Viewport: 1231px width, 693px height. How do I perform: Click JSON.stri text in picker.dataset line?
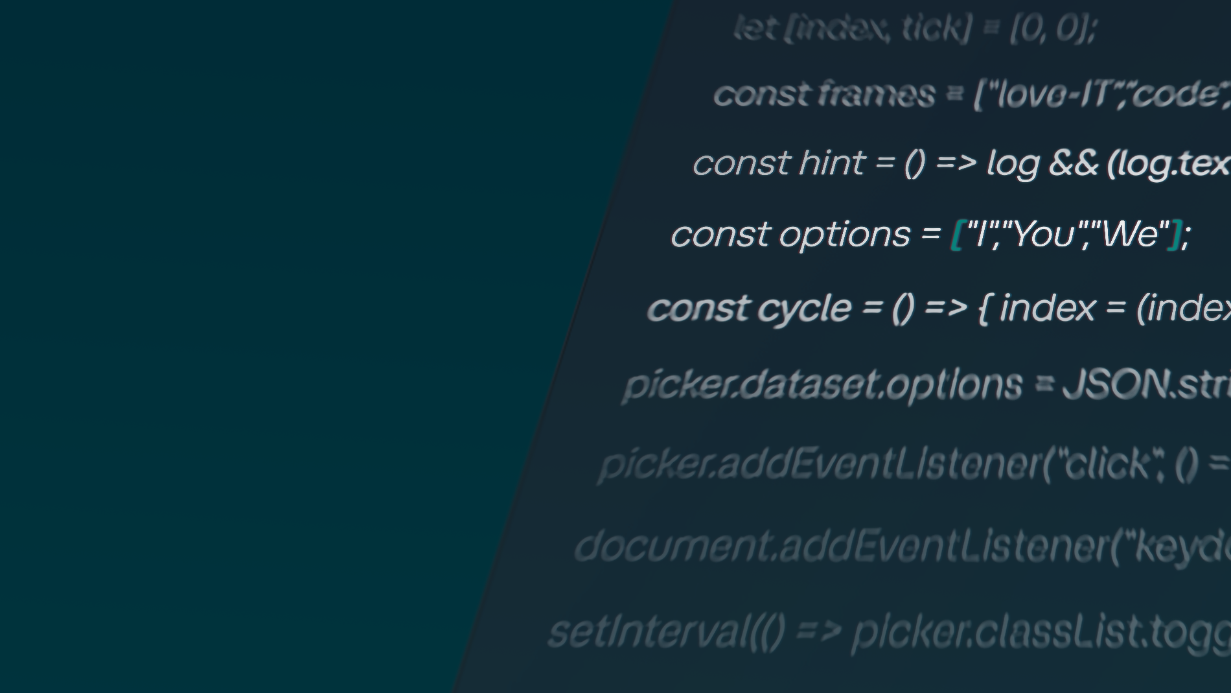click(x=1147, y=384)
